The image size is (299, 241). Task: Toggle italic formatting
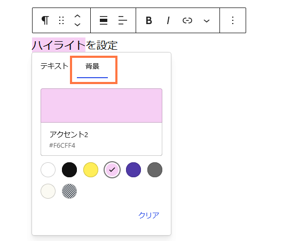click(168, 20)
